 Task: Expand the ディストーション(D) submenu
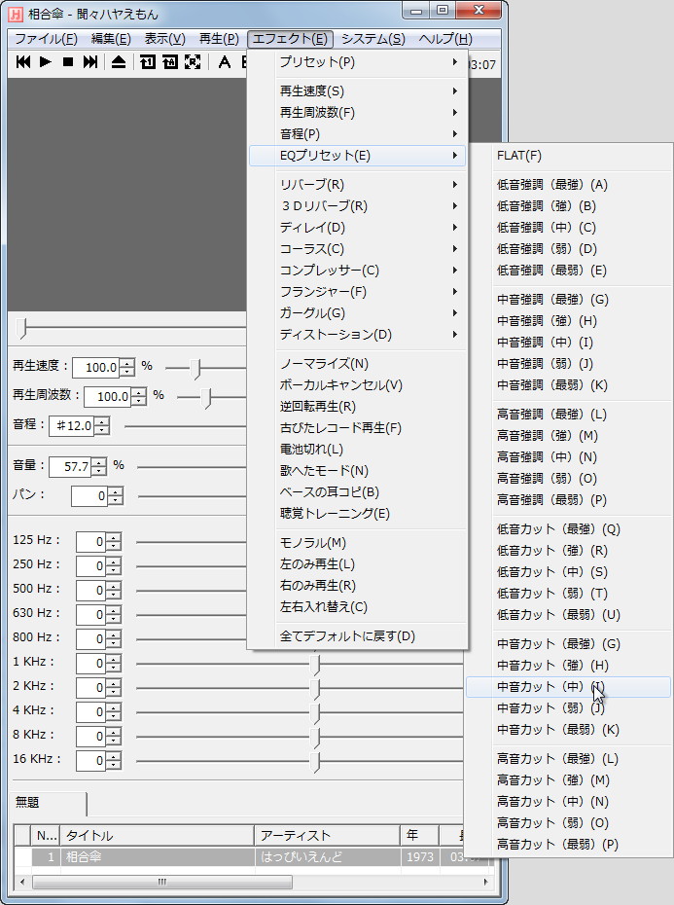(357, 334)
